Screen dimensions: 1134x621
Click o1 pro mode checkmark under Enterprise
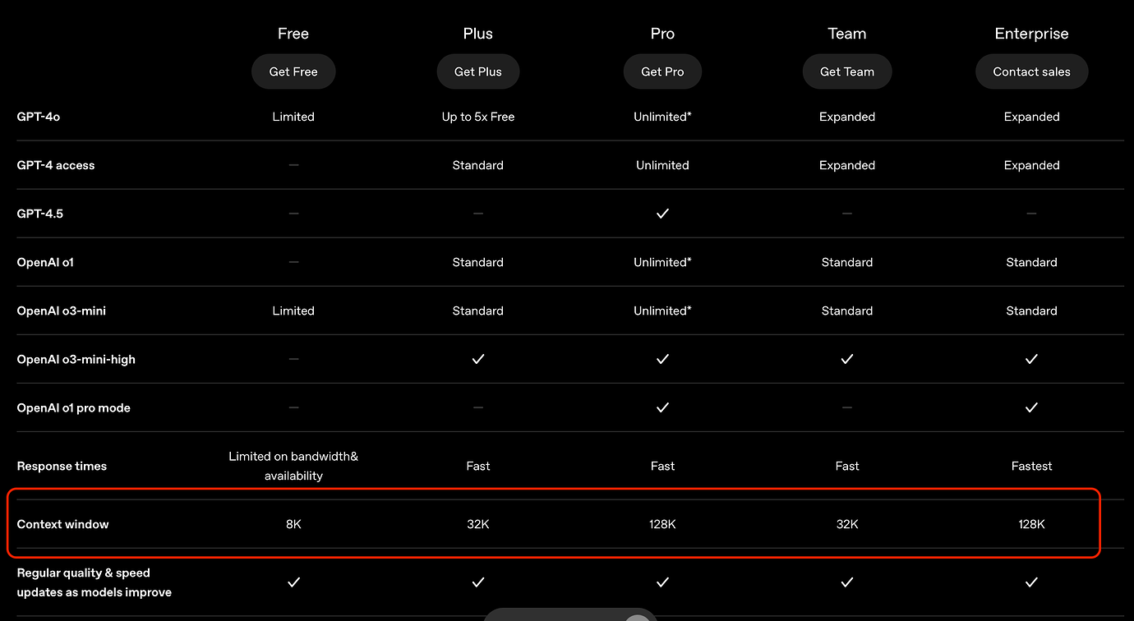1031,407
